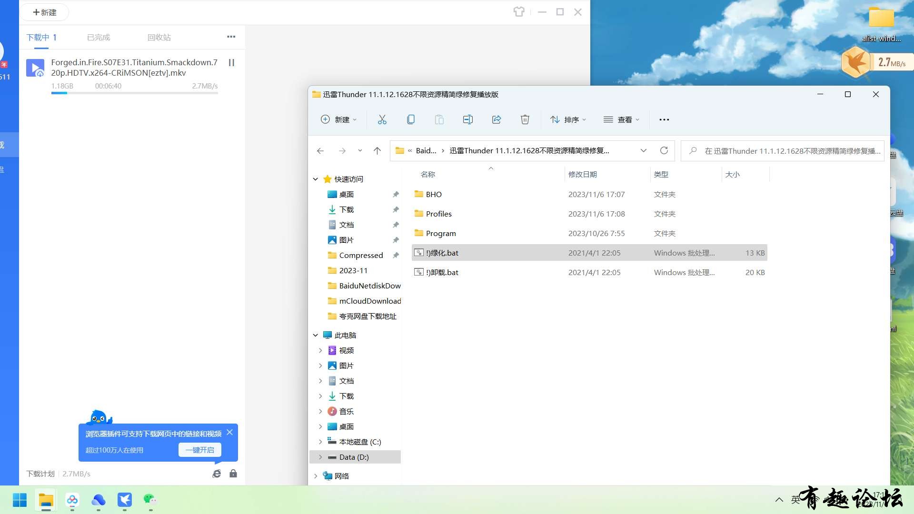The image size is (914, 514).
Task: Click the Copy icon in Explorer toolbar
Action: [411, 119]
